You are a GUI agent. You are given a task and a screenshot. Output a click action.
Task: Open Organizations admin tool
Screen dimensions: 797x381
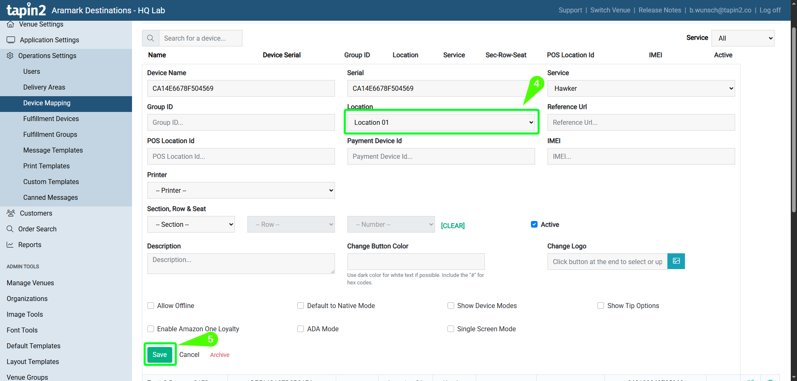click(27, 298)
